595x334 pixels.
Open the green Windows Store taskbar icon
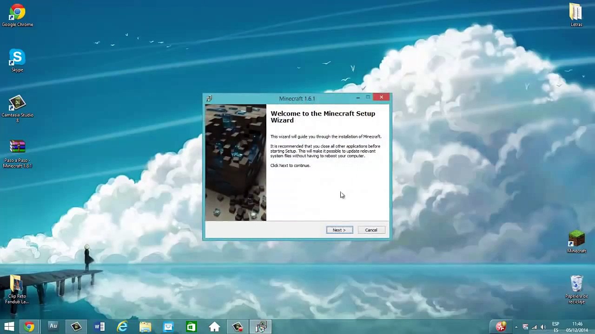(191, 327)
